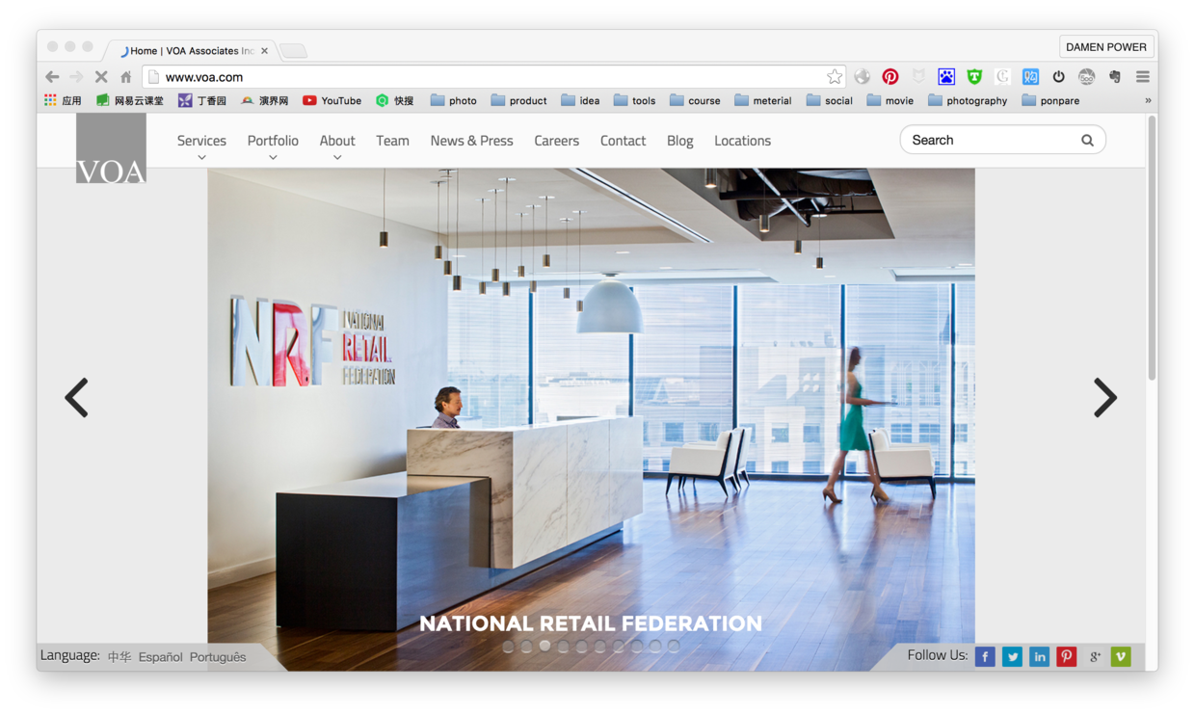
Task: Click the blue paw print extension icon
Action: (946, 77)
